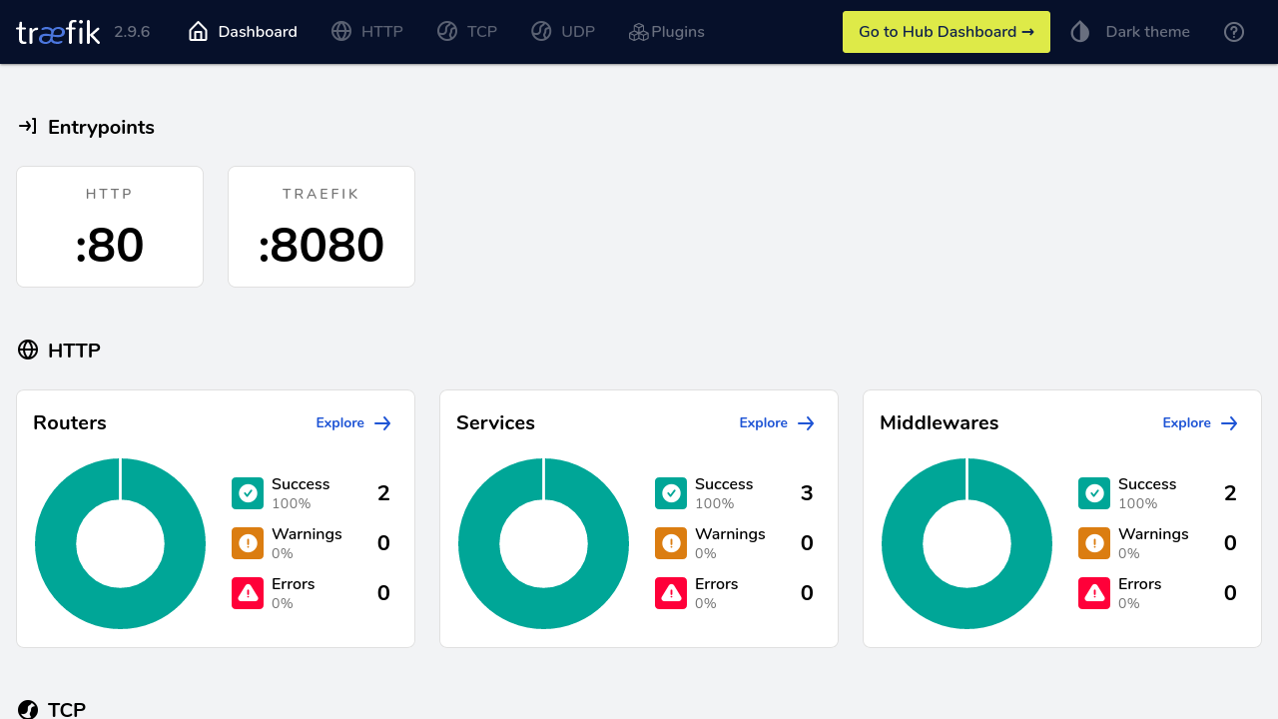The height and width of the screenshot is (719, 1278).
Task: Open the help question mark icon
Action: click(1234, 32)
